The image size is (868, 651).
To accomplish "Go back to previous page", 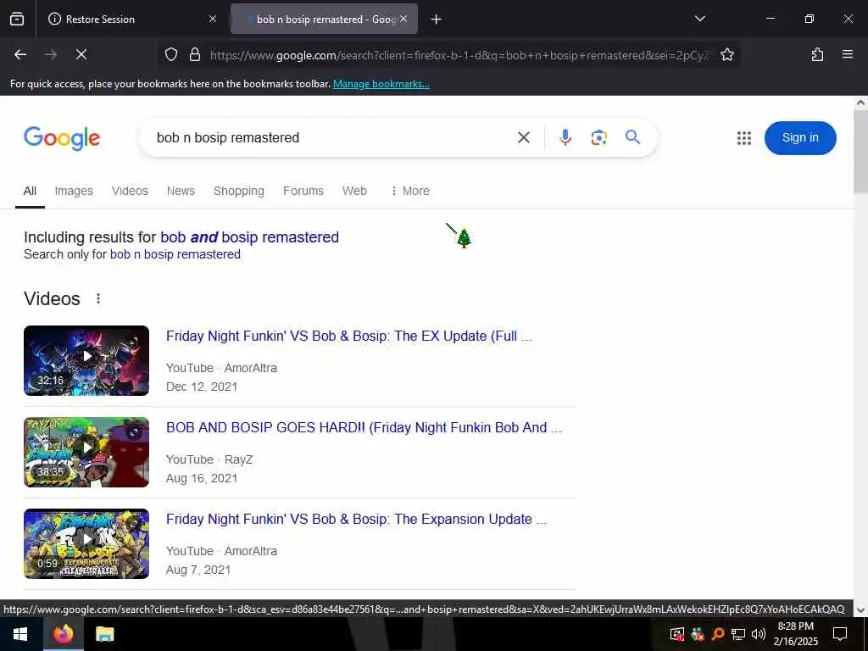I will 20,54.
